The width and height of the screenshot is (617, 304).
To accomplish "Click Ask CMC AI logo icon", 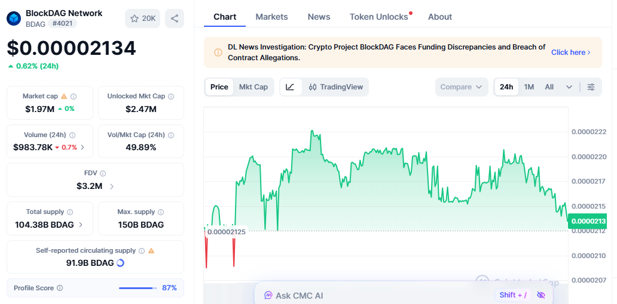I will tap(268, 295).
